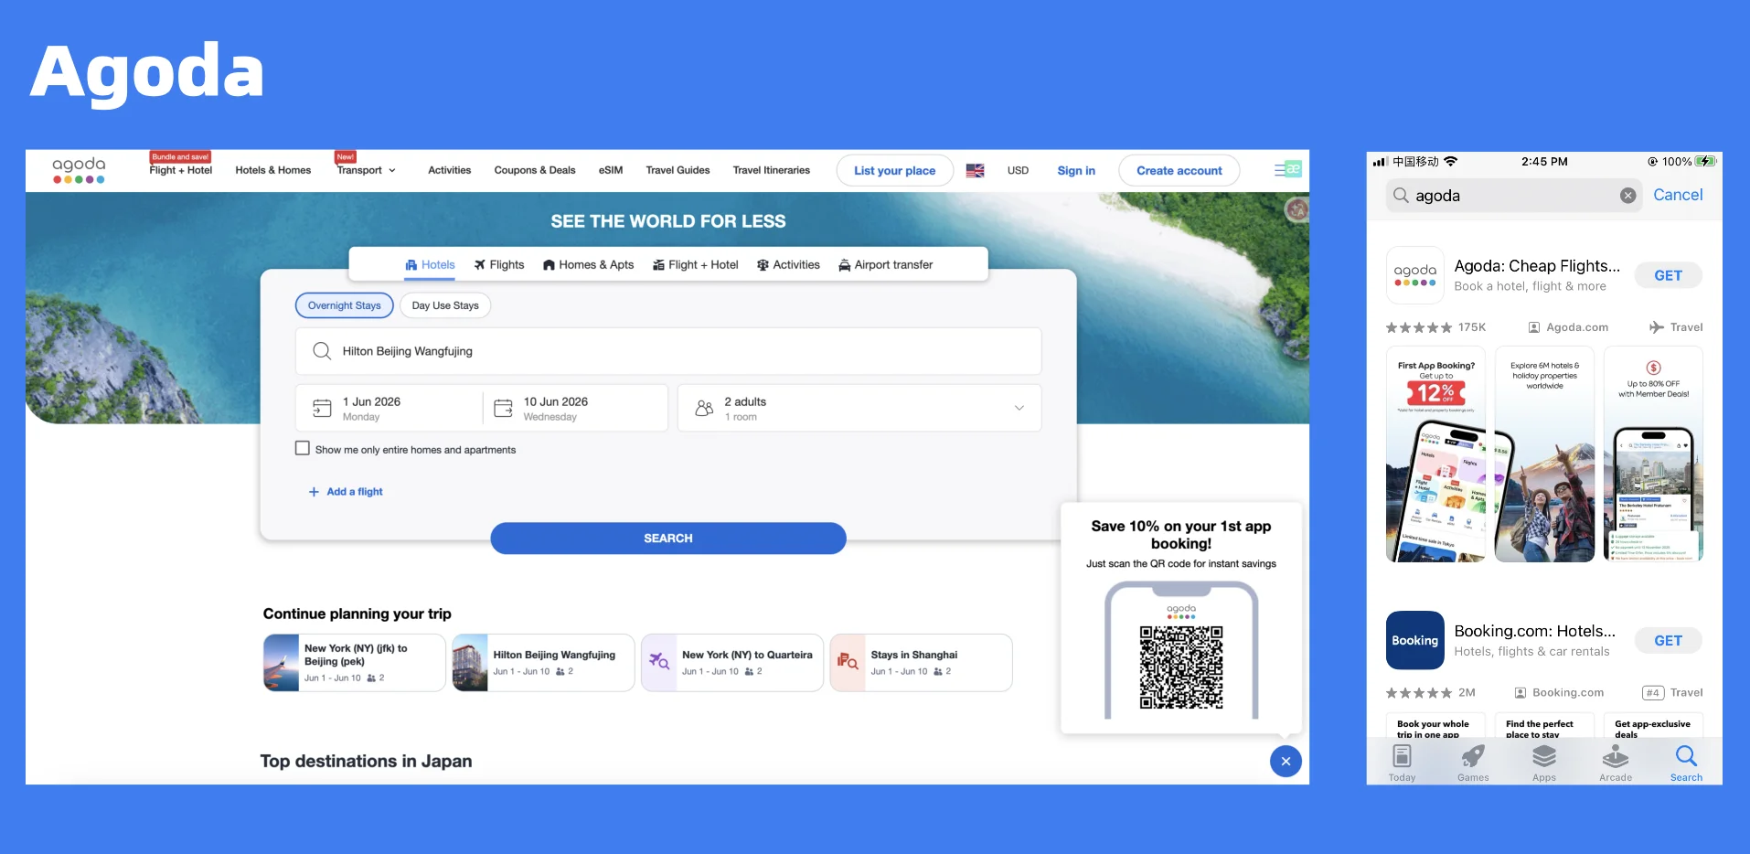Select the Day Use Stays option

tap(445, 305)
